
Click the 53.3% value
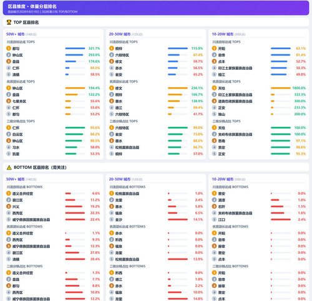point(95,154)
